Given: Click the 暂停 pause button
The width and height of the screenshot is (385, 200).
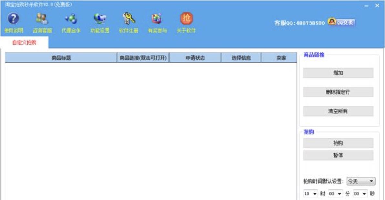Looking at the screenshot, I should tap(338, 155).
